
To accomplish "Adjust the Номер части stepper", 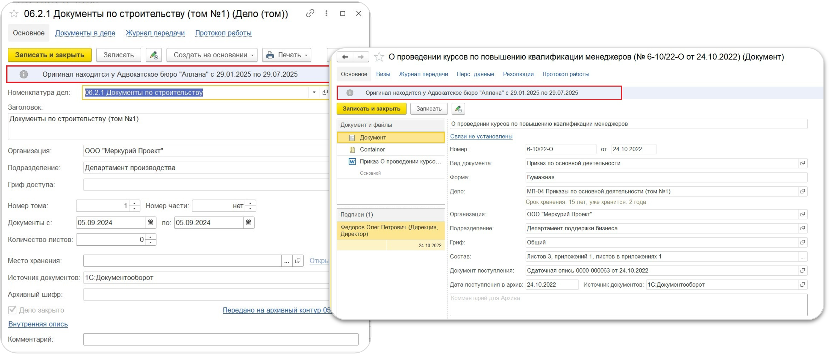I will coord(250,206).
